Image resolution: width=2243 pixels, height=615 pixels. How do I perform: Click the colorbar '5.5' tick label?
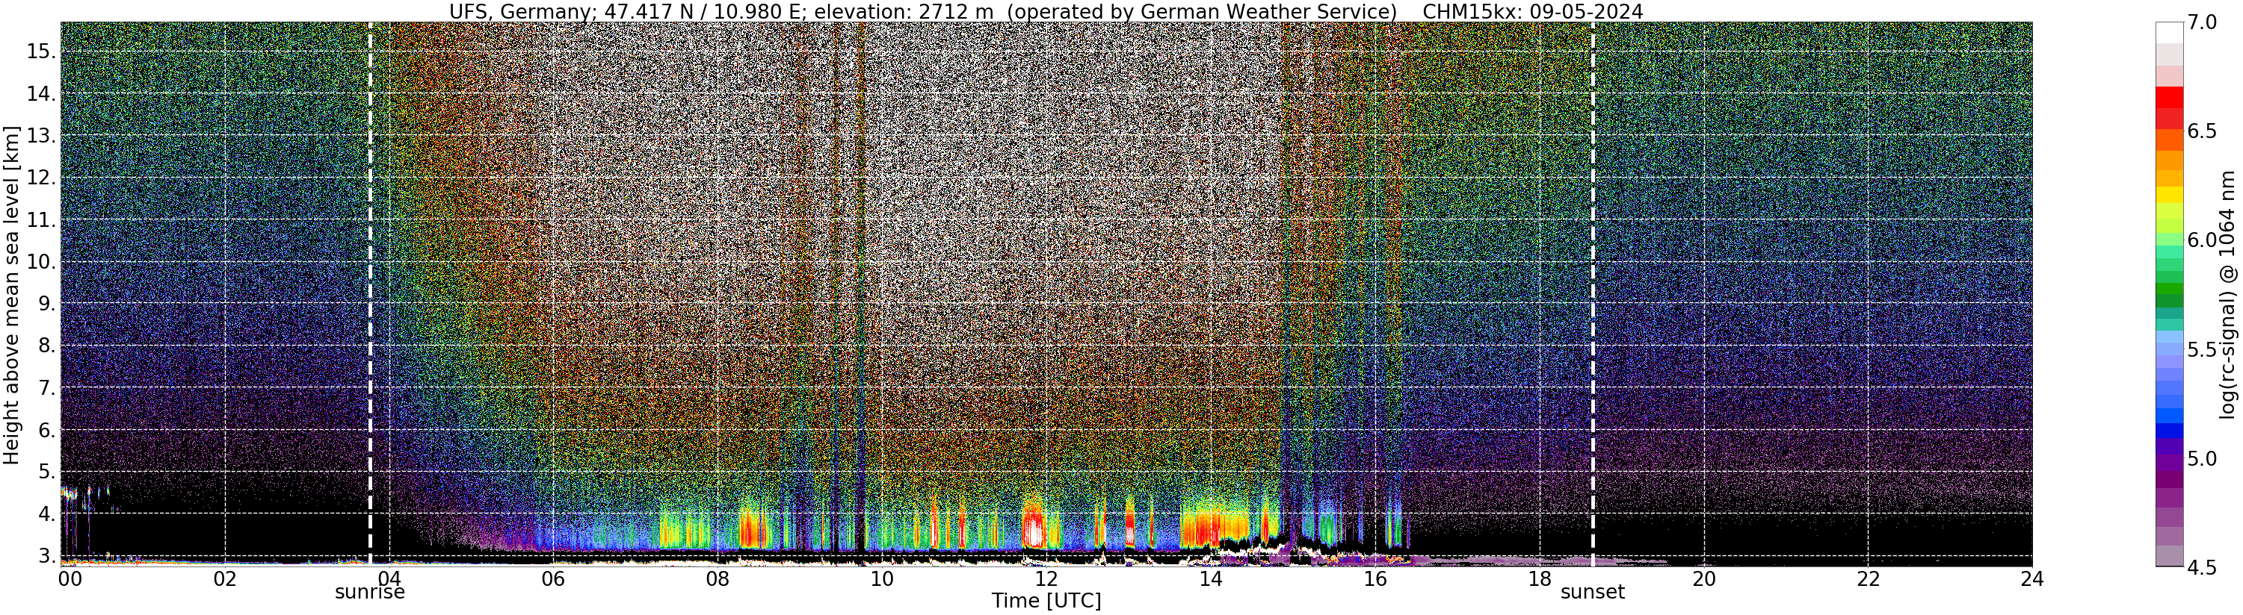pyautogui.click(x=2201, y=350)
